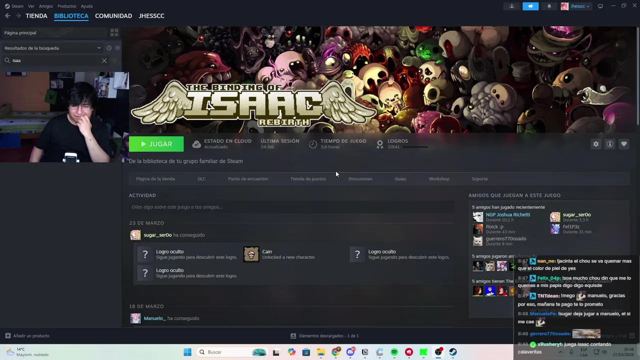The height and width of the screenshot is (360, 640).
Task: Open friend Roick :p
Action: tap(494, 226)
